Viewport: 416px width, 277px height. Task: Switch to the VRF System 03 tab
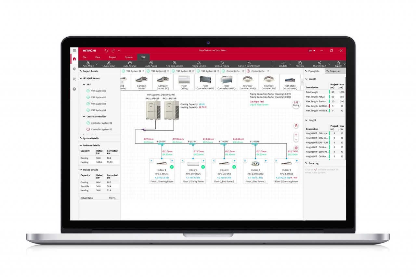pyautogui.click(x=183, y=71)
